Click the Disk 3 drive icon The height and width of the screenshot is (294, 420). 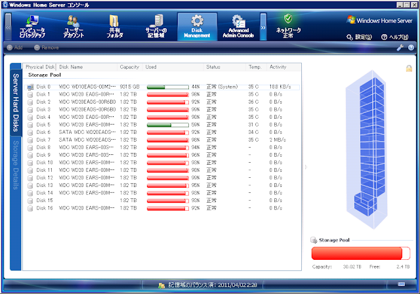(30, 110)
